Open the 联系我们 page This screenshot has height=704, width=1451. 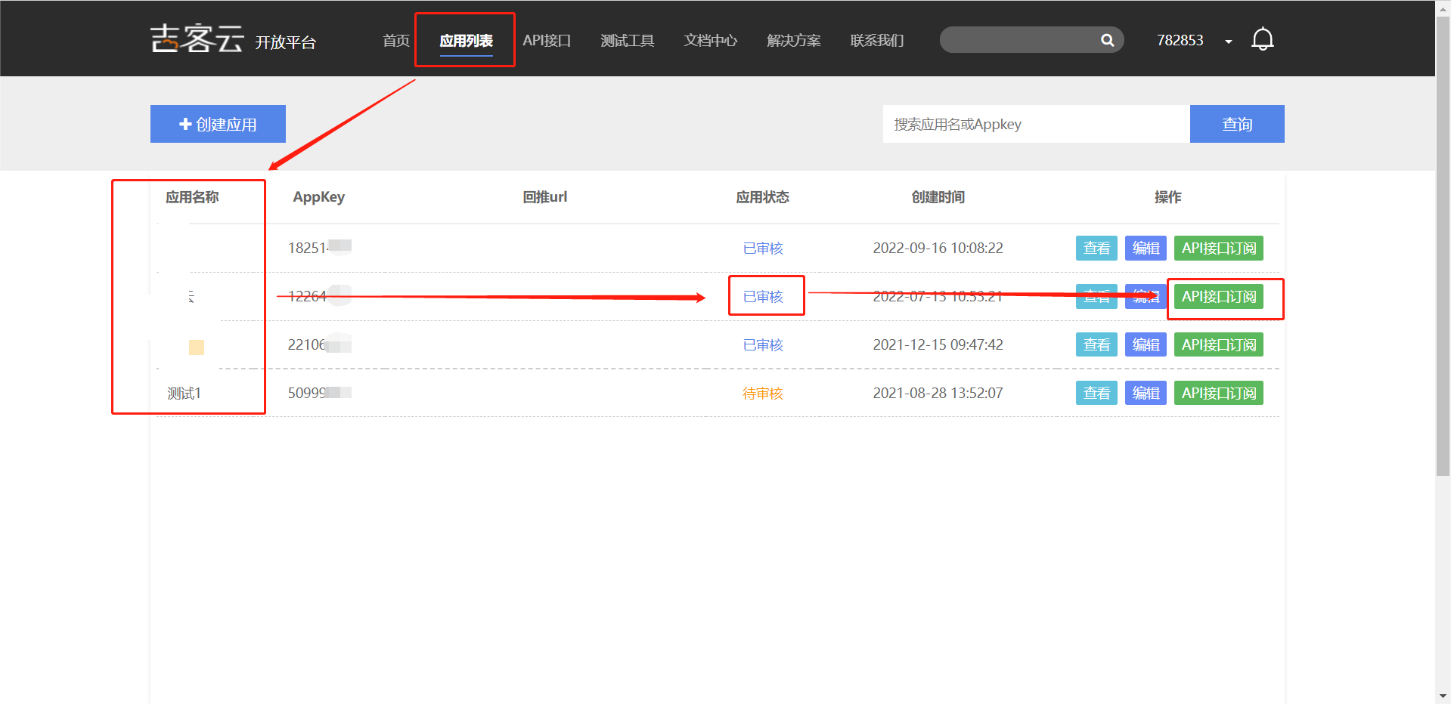click(876, 41)
